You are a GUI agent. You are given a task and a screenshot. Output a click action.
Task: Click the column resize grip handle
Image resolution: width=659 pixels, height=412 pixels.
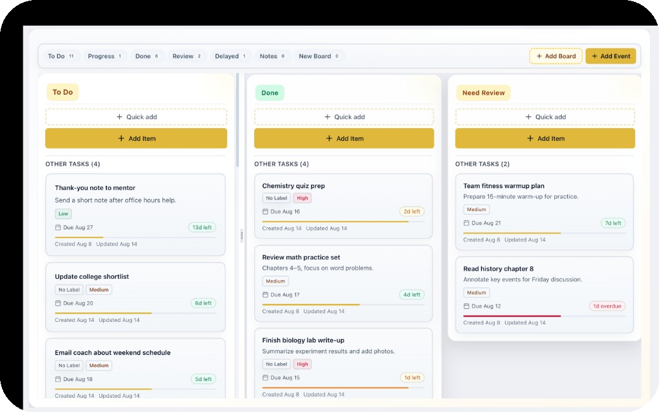coord(242,236)
